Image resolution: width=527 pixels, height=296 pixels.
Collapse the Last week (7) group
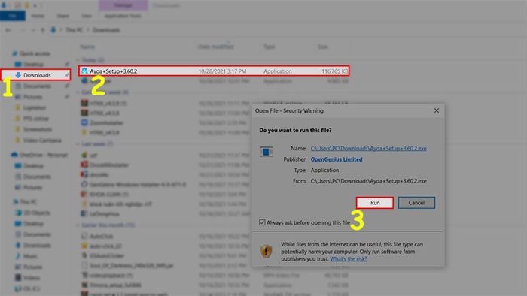[78, 144]
